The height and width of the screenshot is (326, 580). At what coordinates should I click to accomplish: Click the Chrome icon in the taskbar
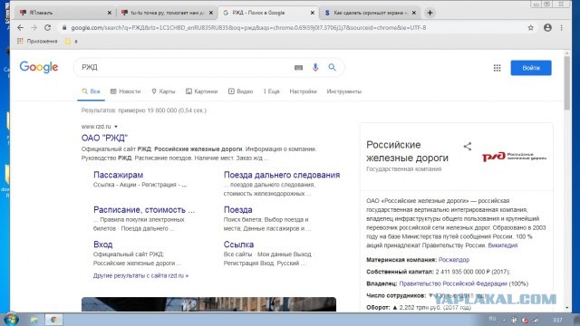tap(53, 320)
